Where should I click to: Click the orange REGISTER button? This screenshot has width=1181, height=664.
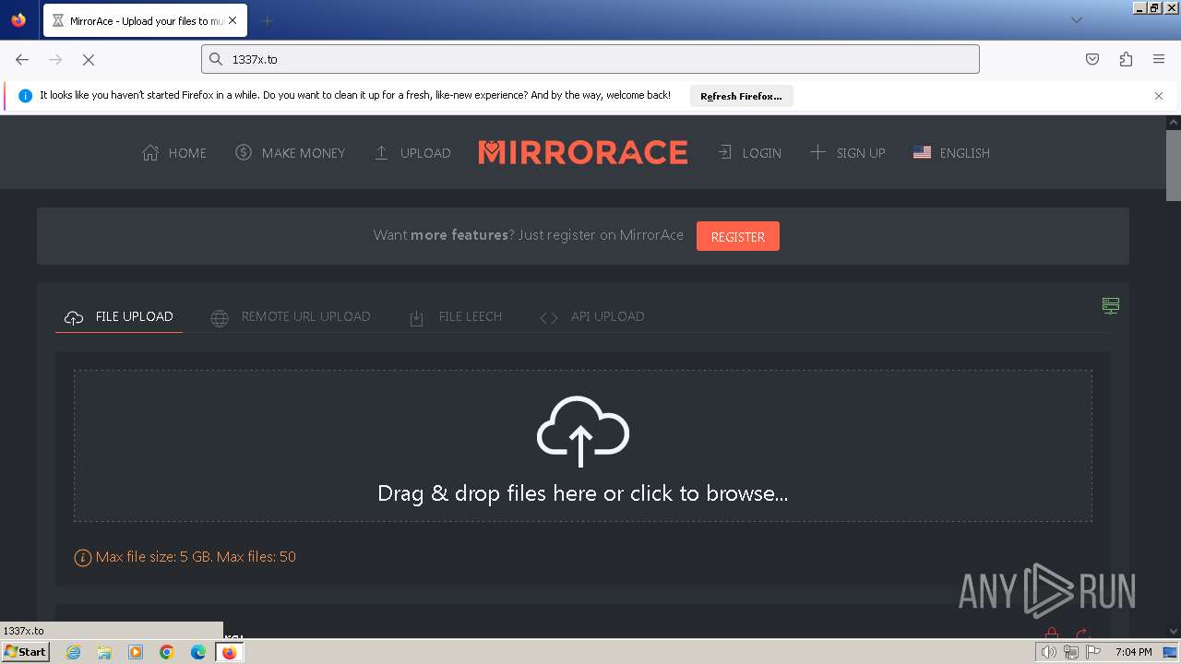[x=738, y=236]
